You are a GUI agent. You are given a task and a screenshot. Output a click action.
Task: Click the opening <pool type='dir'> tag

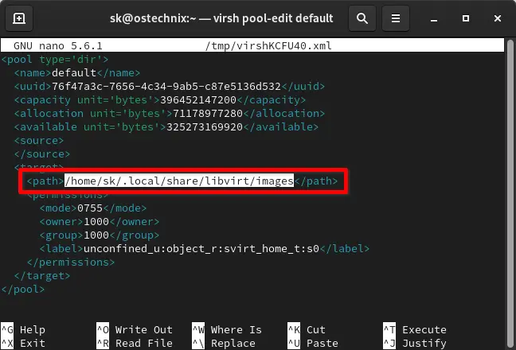pyautogui.click(x=55, y=60)
